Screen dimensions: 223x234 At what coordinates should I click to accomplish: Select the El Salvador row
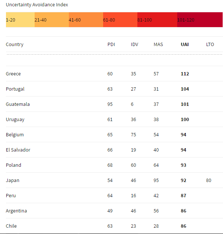[x=114, y=150]
